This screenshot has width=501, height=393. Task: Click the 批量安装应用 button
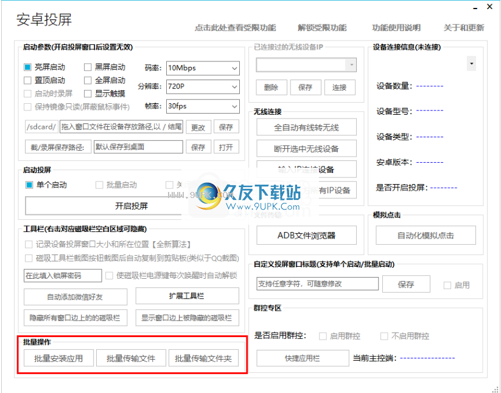(x=58, y=358)
